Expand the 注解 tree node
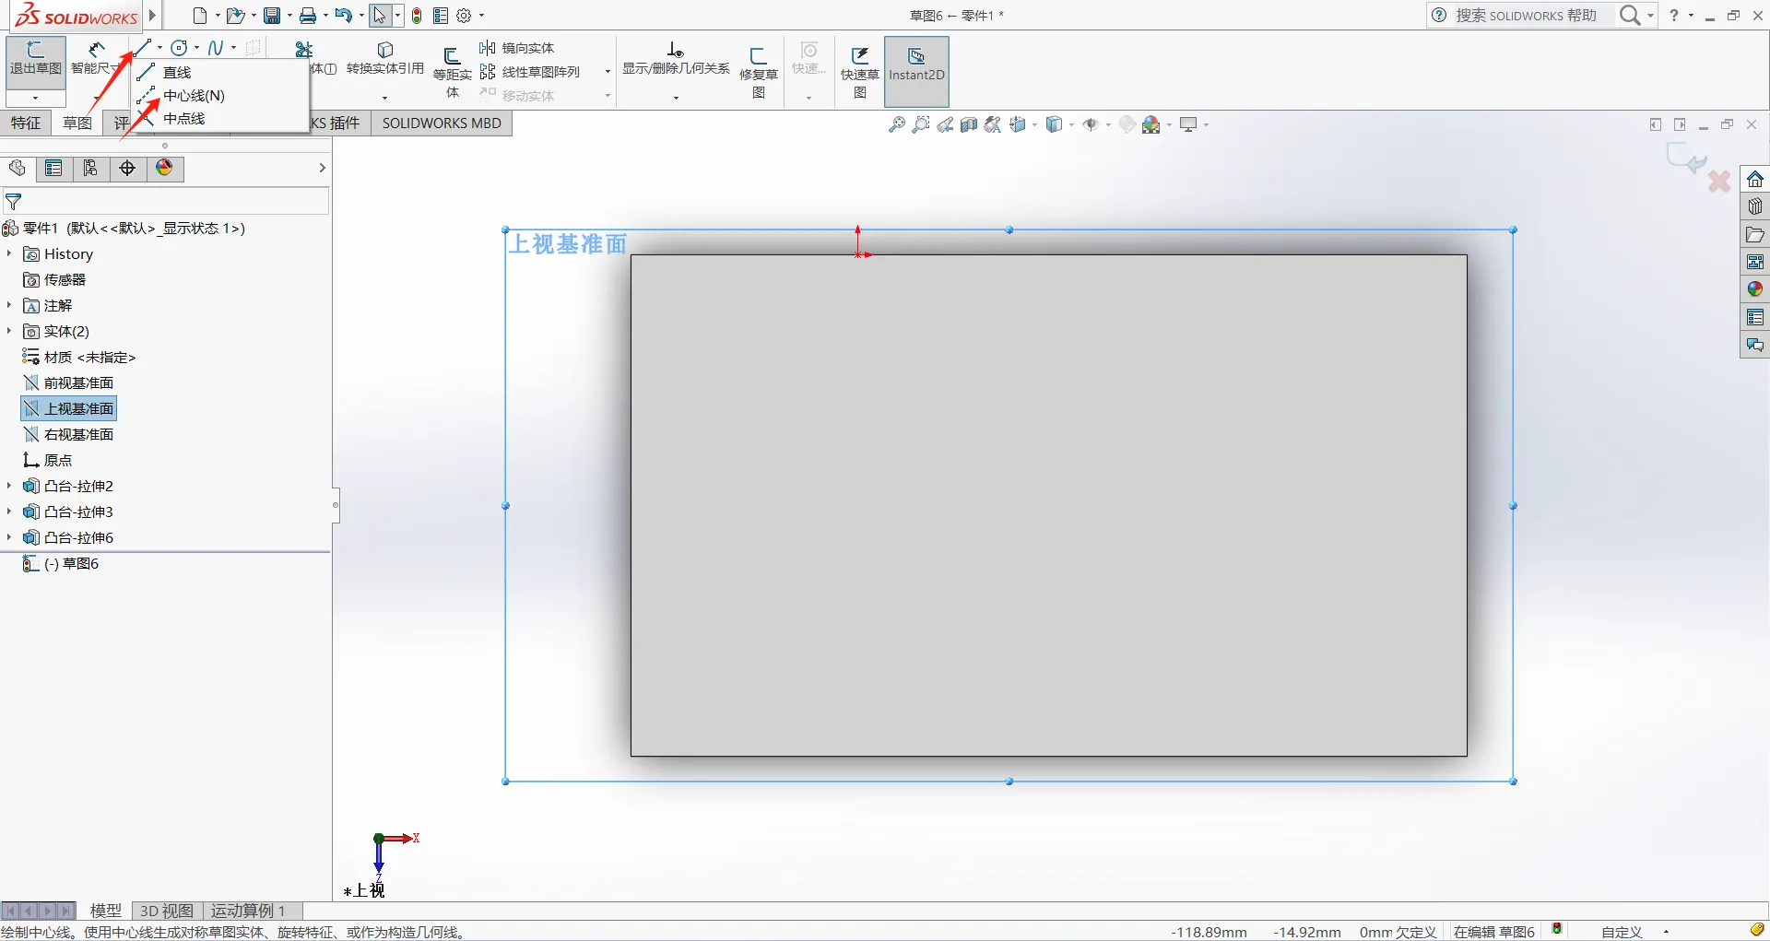1770x941 pixels. (9, 305)
